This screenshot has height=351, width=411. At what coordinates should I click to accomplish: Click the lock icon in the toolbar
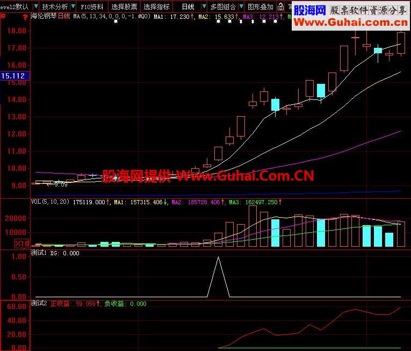click(280, 6)
